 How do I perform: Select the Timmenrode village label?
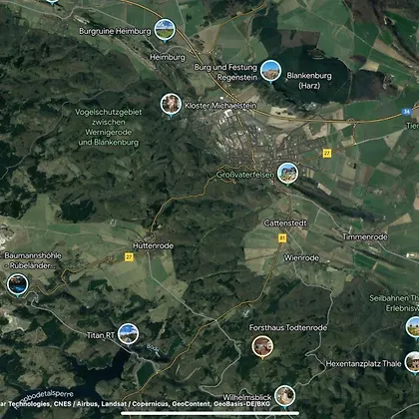click(365, 237)
